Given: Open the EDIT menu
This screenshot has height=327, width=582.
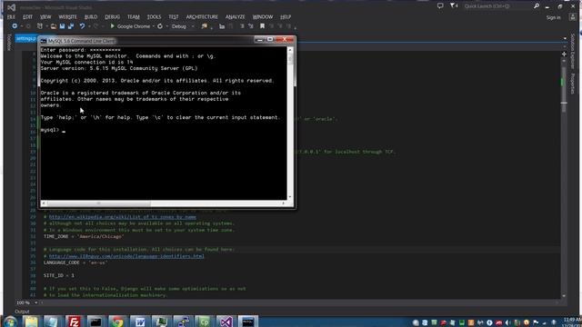Looking at the screenshot, I should coord(27,17).
